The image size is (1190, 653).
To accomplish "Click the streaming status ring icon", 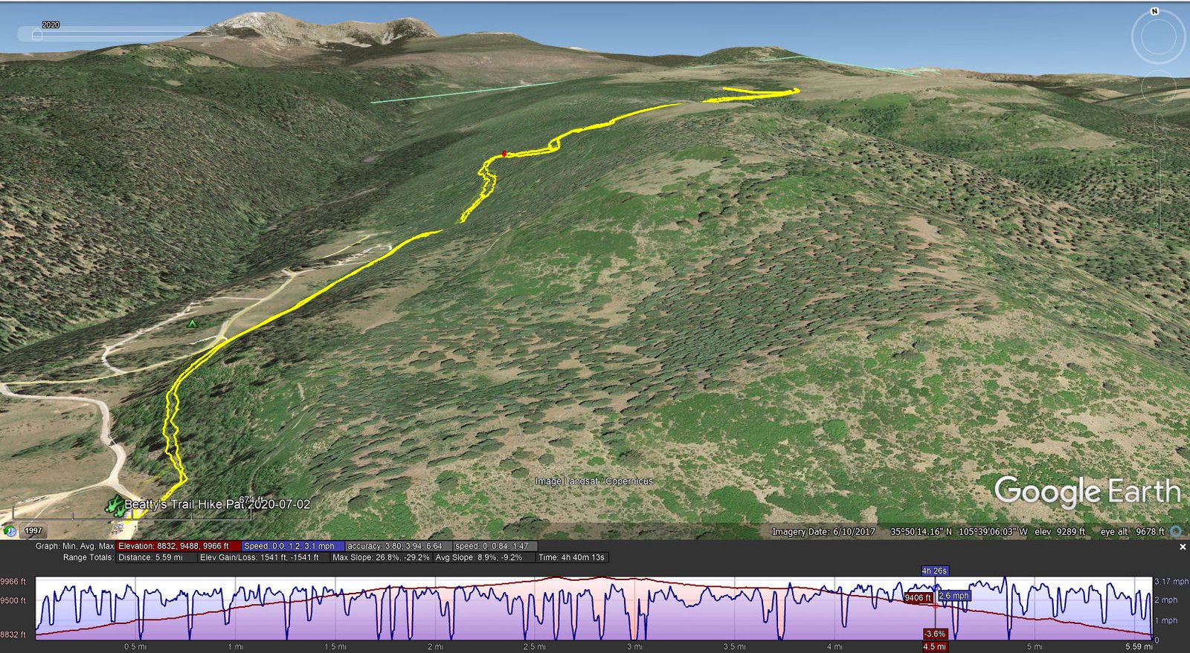I will [1176, 531].
